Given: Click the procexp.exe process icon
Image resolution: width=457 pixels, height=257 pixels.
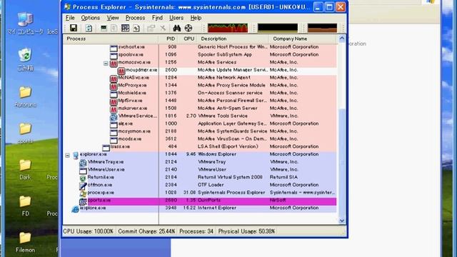Looking at the screenshot, I should (83, 193).
